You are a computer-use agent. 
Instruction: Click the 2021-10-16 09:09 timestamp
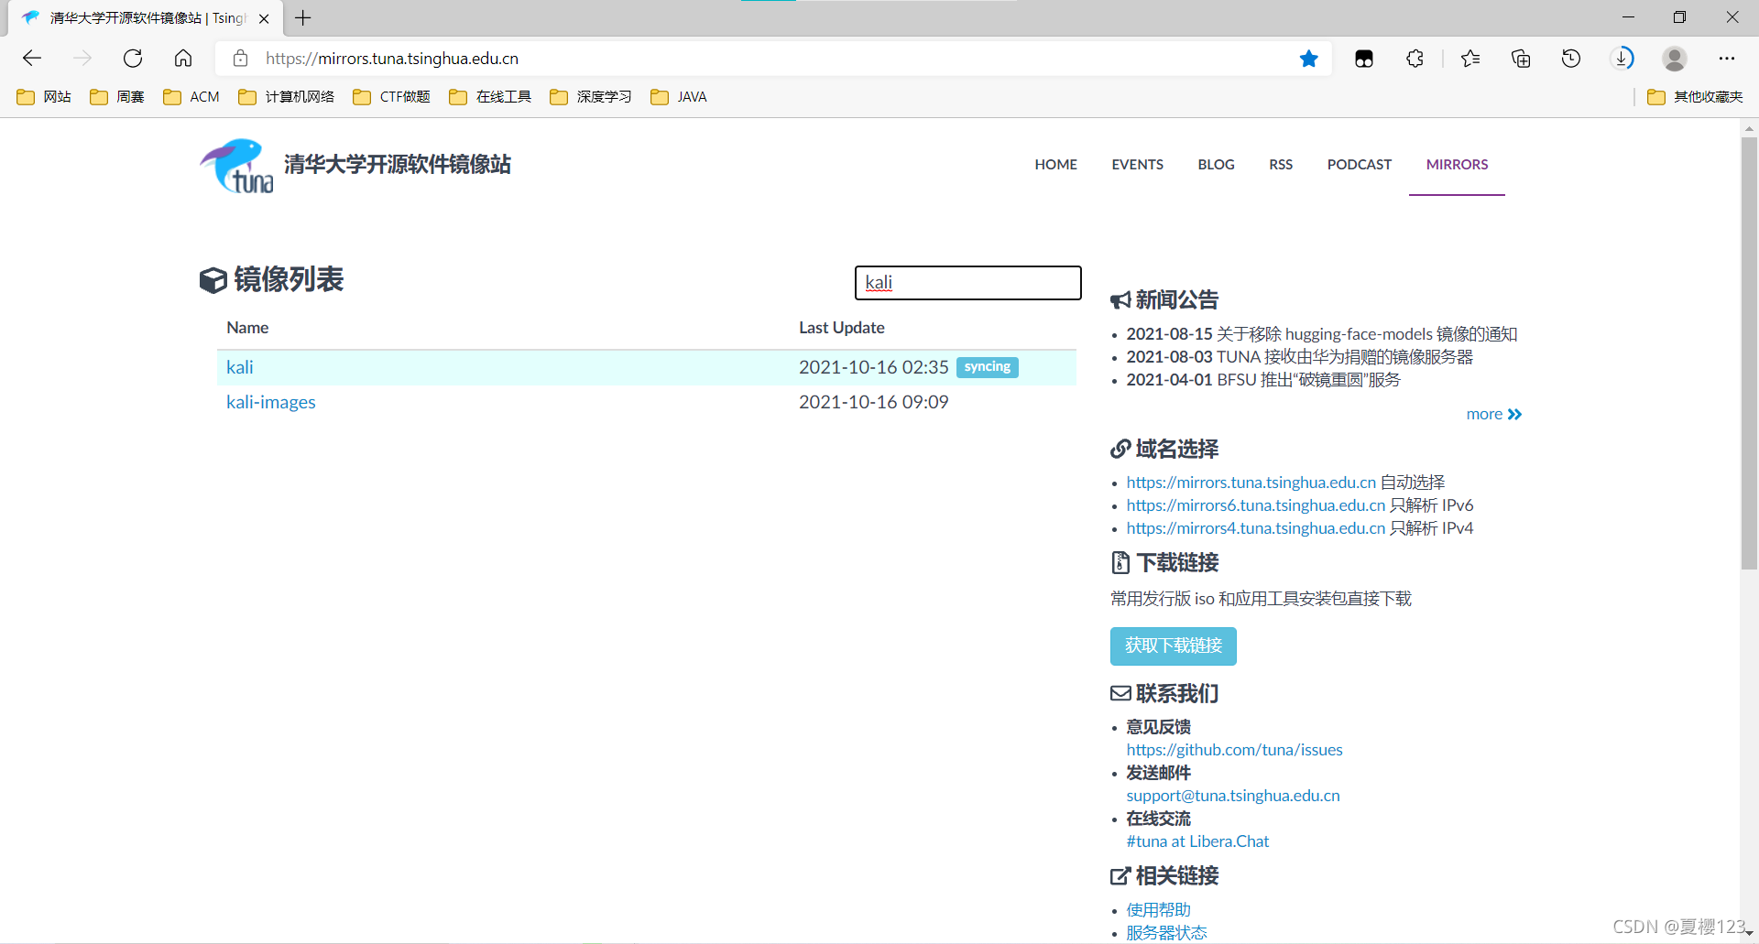click(x=873, y=402)
